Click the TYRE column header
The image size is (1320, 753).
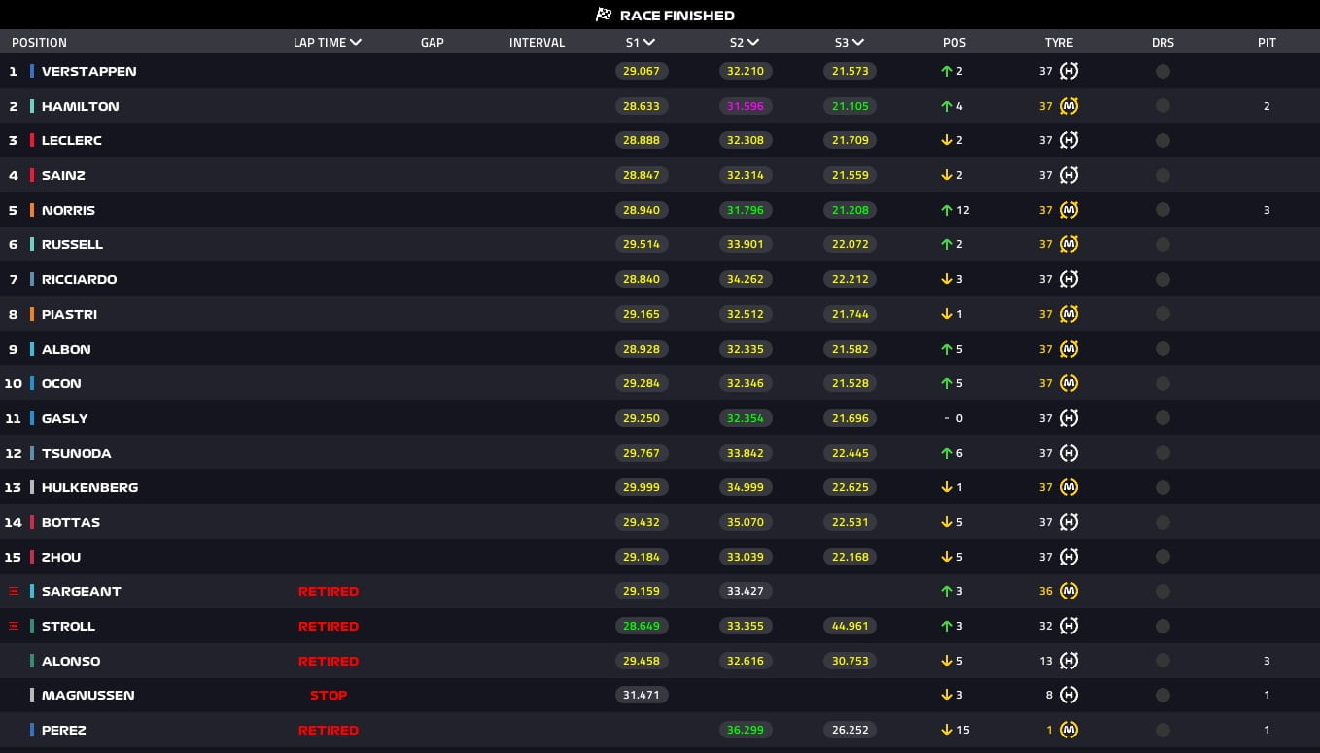1059,42
